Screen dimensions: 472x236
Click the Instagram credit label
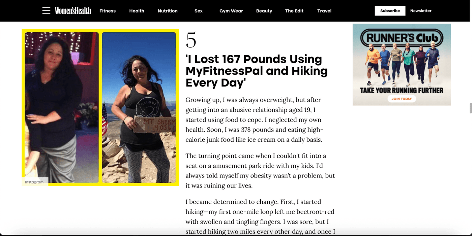tap(34, 182)
